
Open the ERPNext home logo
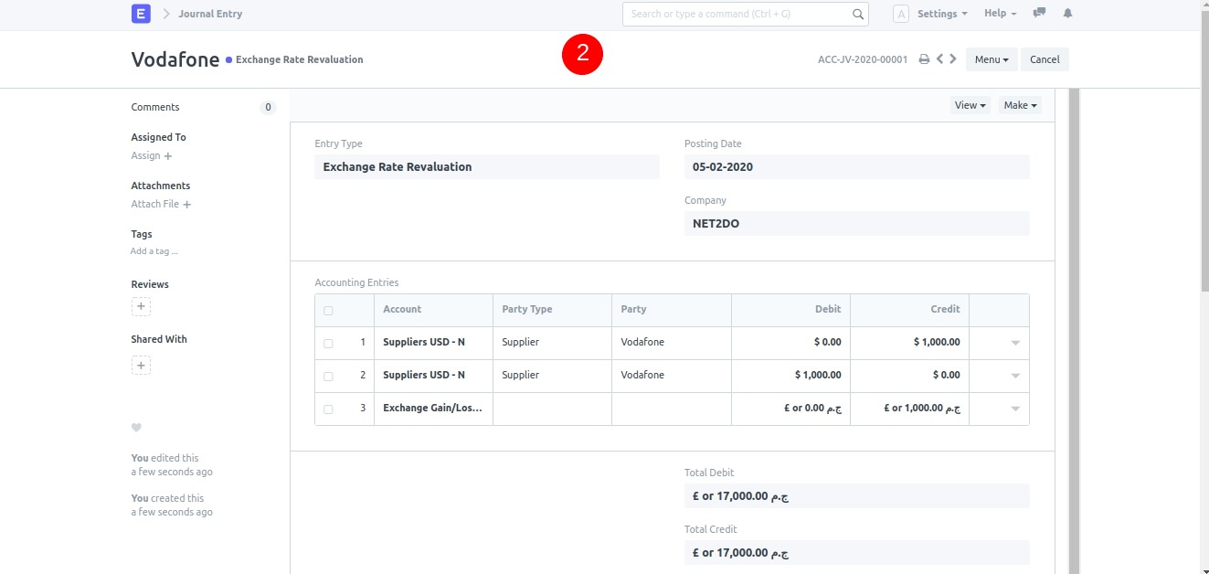pyautogui.click(x=141, y=14)
